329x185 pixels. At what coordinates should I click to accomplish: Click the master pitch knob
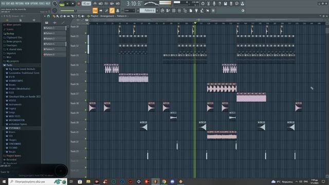point(54,10)
